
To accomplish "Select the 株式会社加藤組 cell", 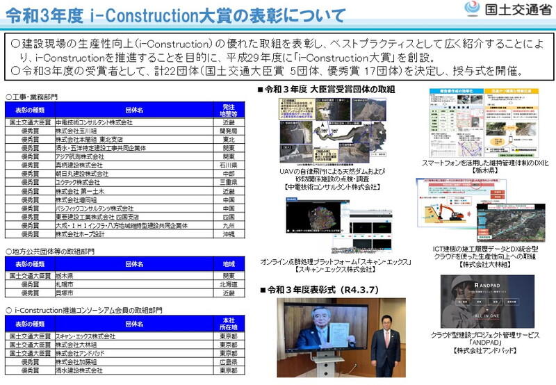I will pos(134,362).
